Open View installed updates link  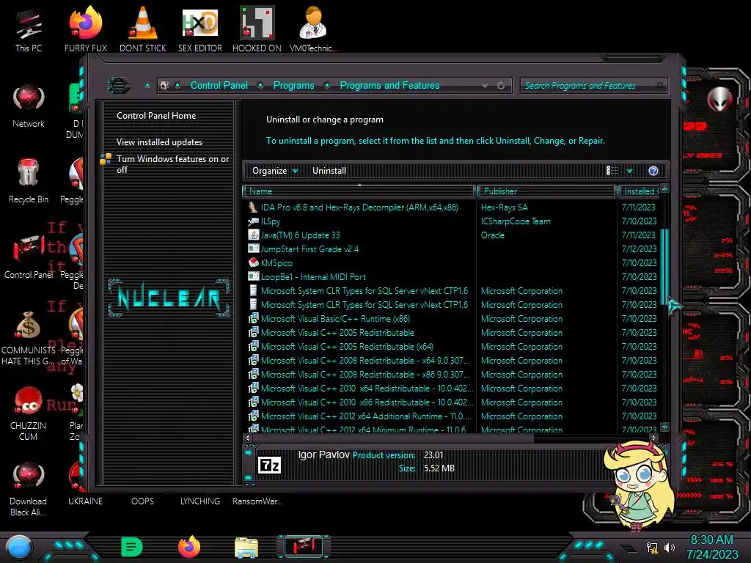click(x=159, y=142)
